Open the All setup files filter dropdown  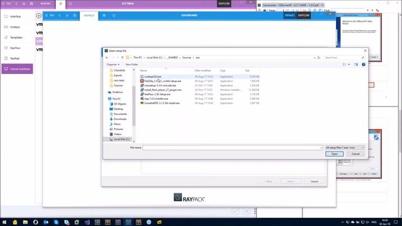coord(345,148)
